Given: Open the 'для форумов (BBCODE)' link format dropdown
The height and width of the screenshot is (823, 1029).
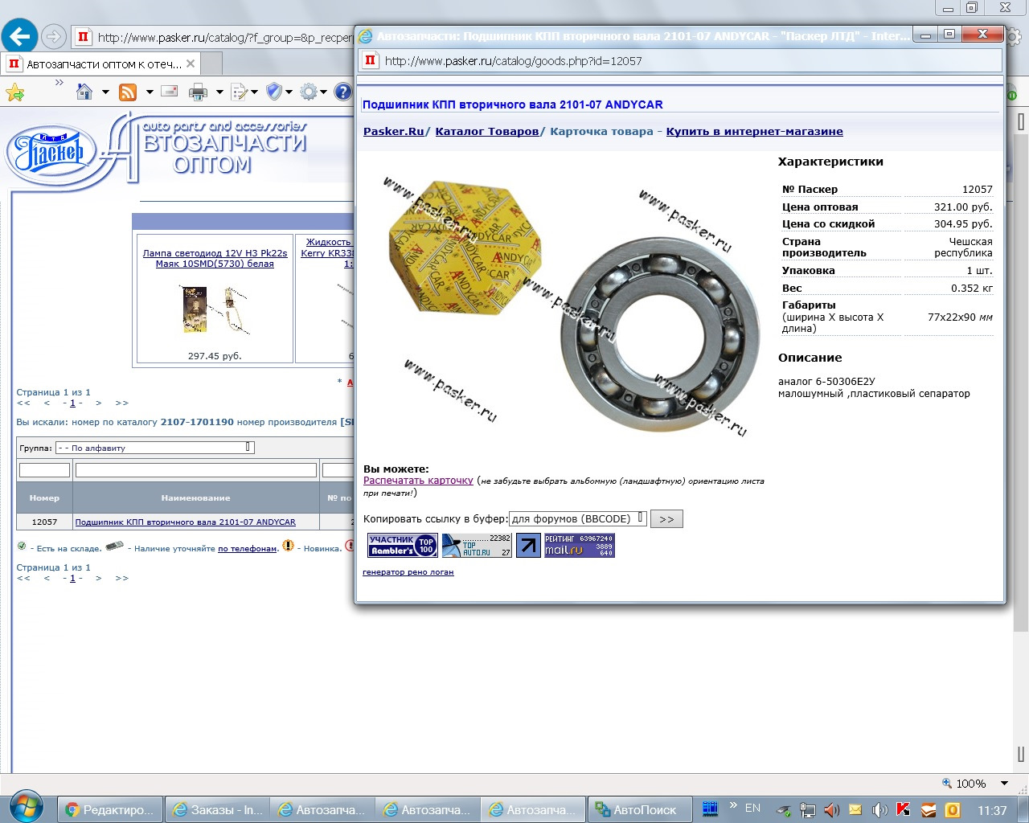Looking at the screenshot, I should [577, 518].
